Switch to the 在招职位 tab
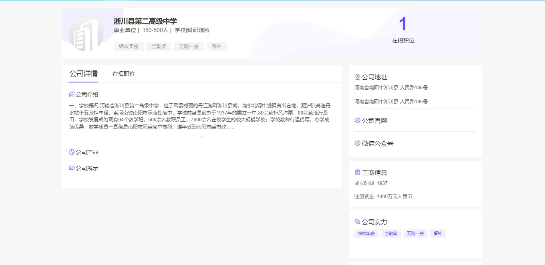The image size is (545, 265). [123, 74]
